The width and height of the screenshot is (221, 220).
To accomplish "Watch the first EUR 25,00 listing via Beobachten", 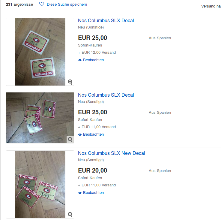I will pos(93,60).
